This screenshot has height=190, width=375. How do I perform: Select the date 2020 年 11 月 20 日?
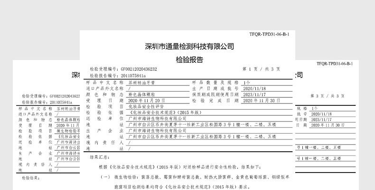point(147,101)
